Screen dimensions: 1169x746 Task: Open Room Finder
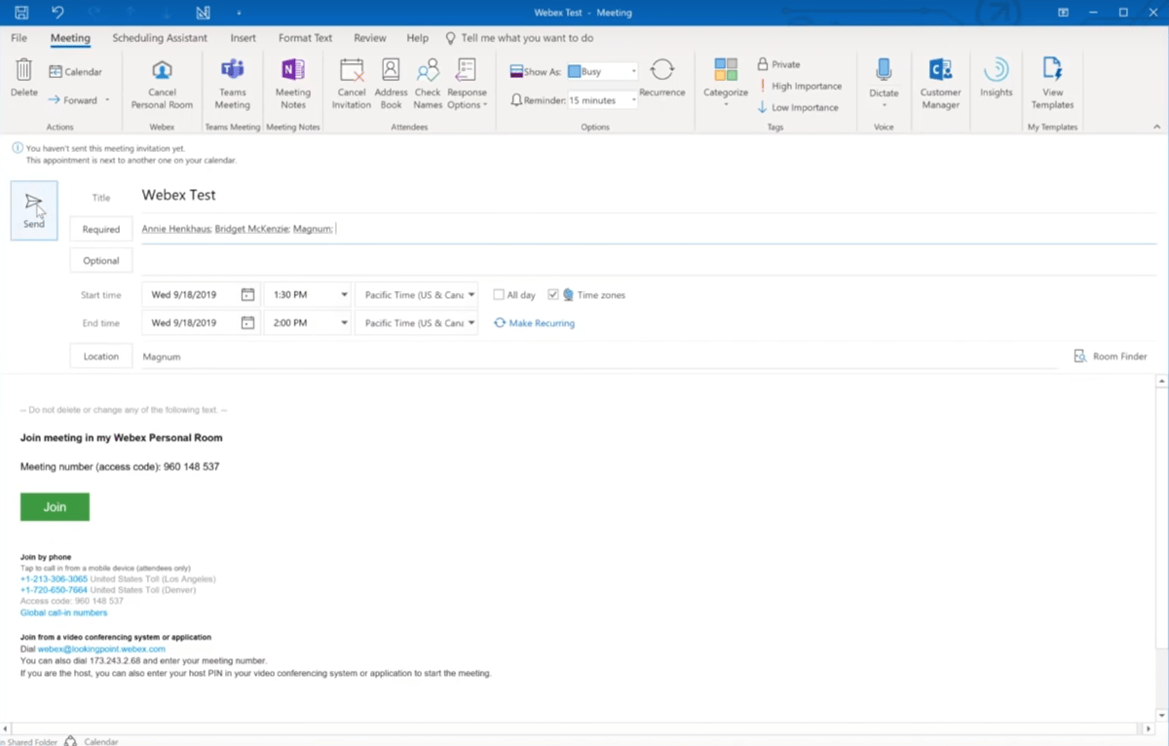tap(1110, 356)
